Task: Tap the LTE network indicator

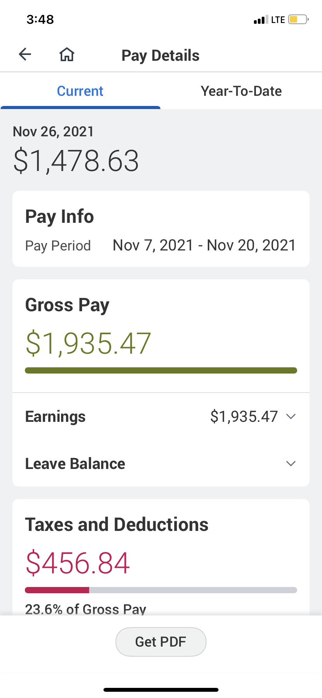Action: point(278,19)
